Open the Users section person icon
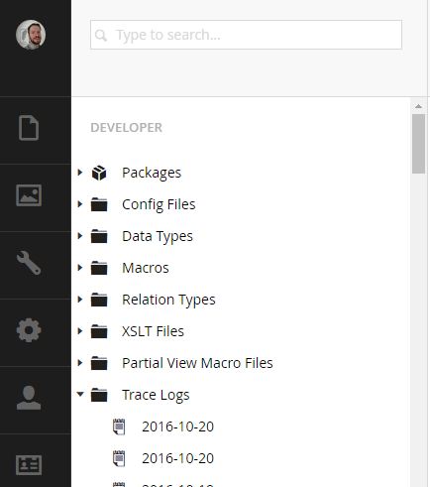The height and width of the screenshot is (487, 430). coord(29,398)
